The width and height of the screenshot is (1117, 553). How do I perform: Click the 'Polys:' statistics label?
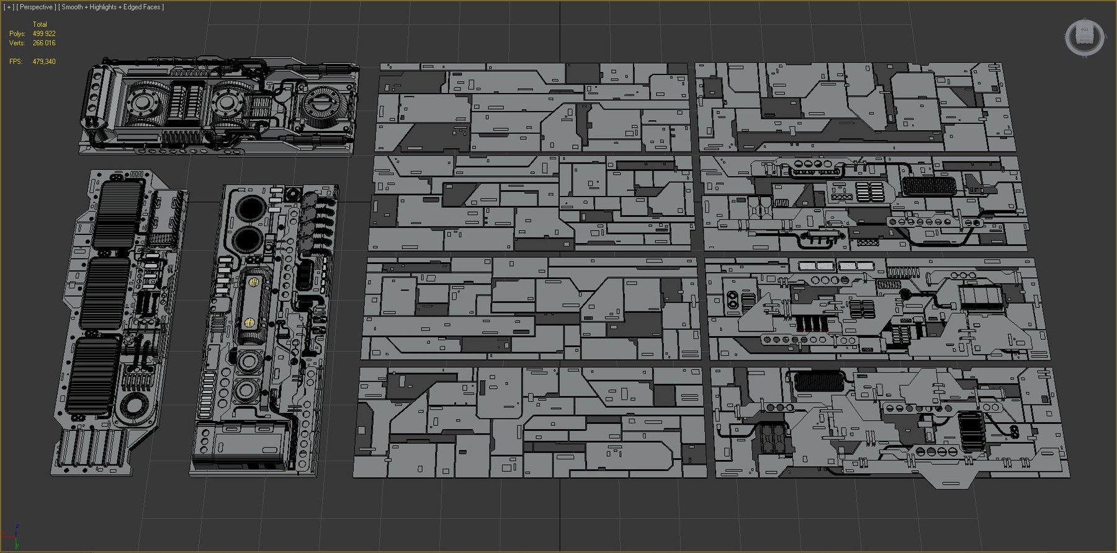17,33
